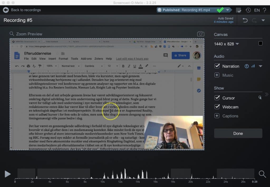Click the Back to recordings arrow icon
This screenshot has width=270, height=187.
click(x=6, y=10)
